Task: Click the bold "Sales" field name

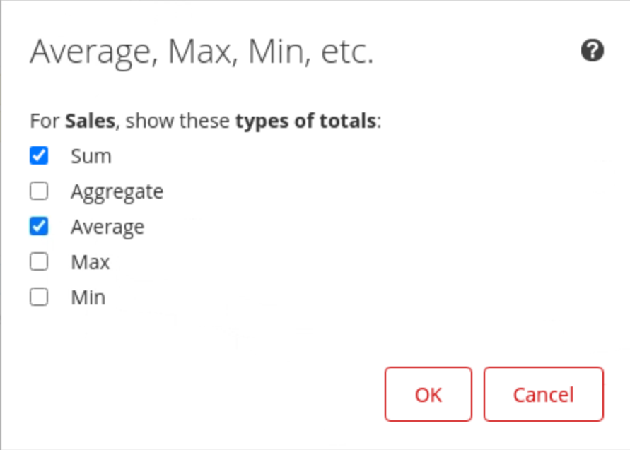Action: (90, 121)
